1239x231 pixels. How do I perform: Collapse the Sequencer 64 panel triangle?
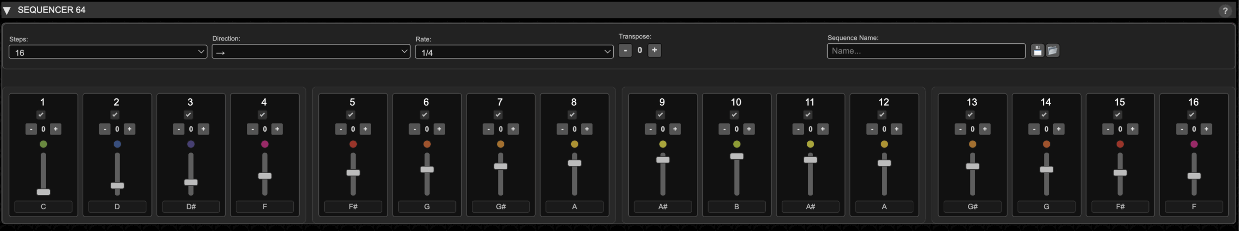coord(7,10)
